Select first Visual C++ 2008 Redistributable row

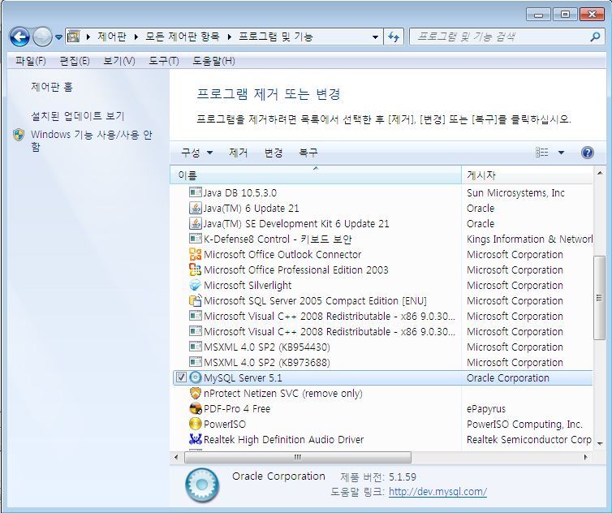[382, 316]
